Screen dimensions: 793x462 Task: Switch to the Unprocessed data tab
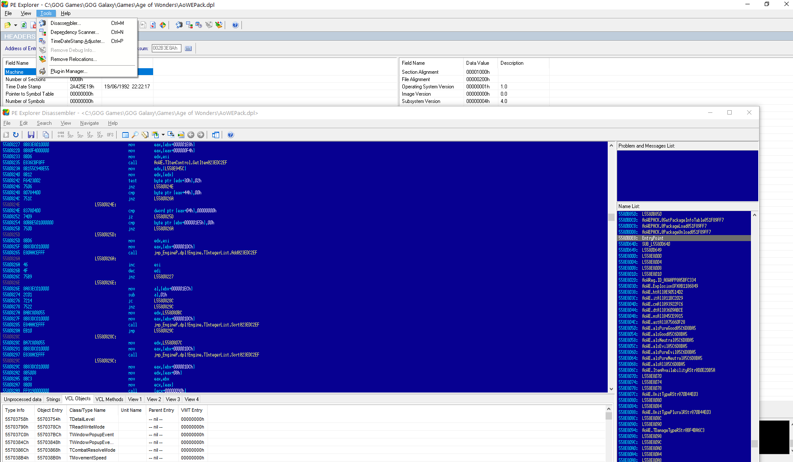[23, 399]
